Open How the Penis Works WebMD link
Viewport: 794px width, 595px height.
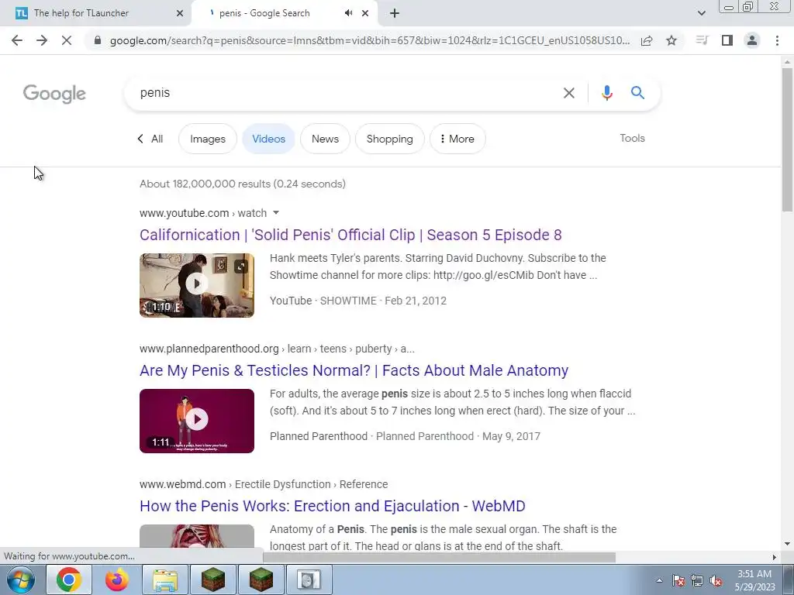[x=332, y=506]
